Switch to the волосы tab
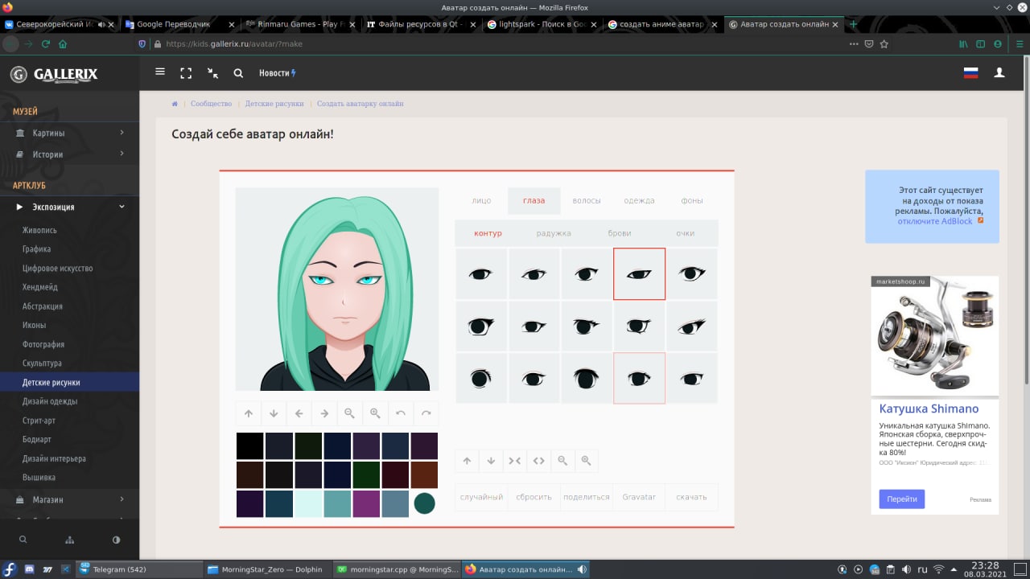The width and height of the screenshot is (1030, 579). (587, 201)
